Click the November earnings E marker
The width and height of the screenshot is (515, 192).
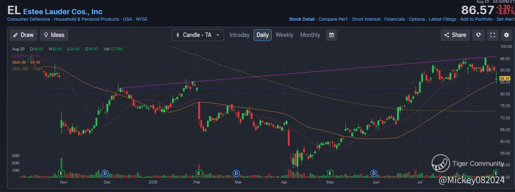pos(62,173)
